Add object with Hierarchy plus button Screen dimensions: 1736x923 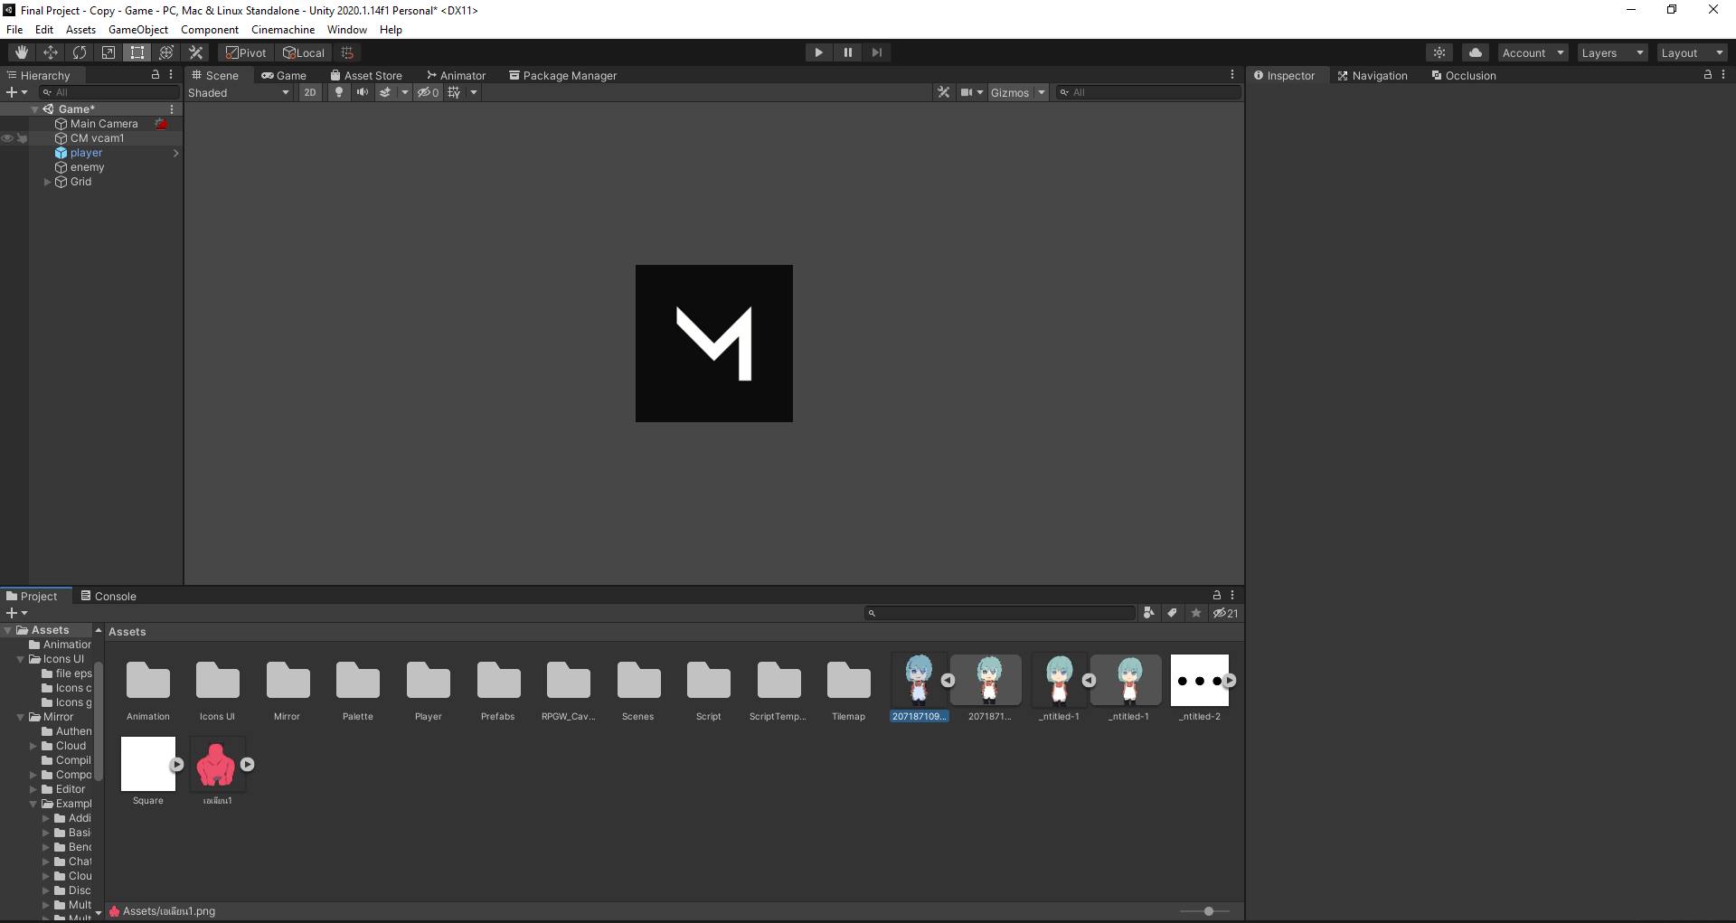(x=16, y=92)
